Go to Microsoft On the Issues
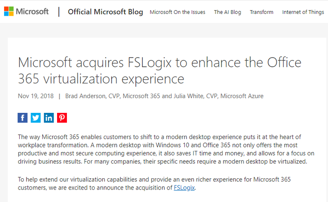328x202 pixels. (x=177, y=12)
